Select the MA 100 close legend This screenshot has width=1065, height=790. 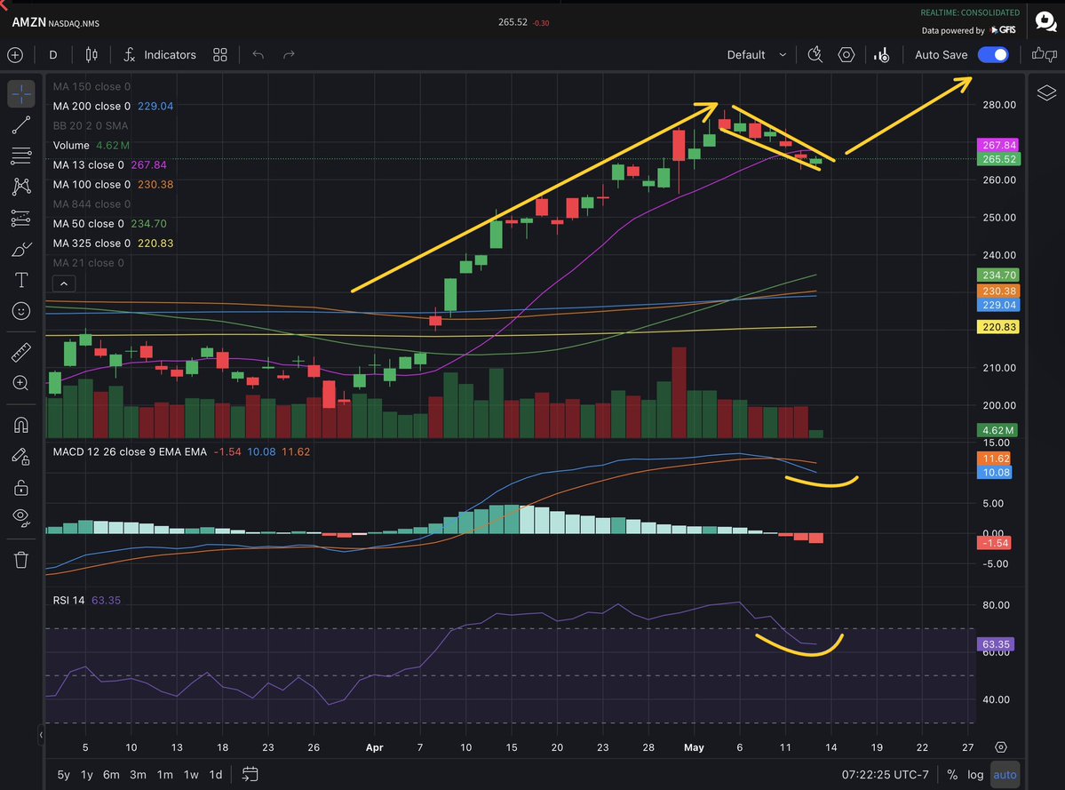pyautogui.click(x=113, y=185)
